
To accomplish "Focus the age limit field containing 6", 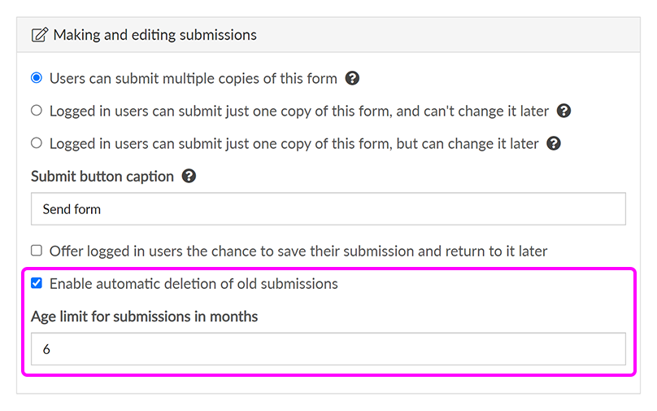I will (x=328, y=349).
